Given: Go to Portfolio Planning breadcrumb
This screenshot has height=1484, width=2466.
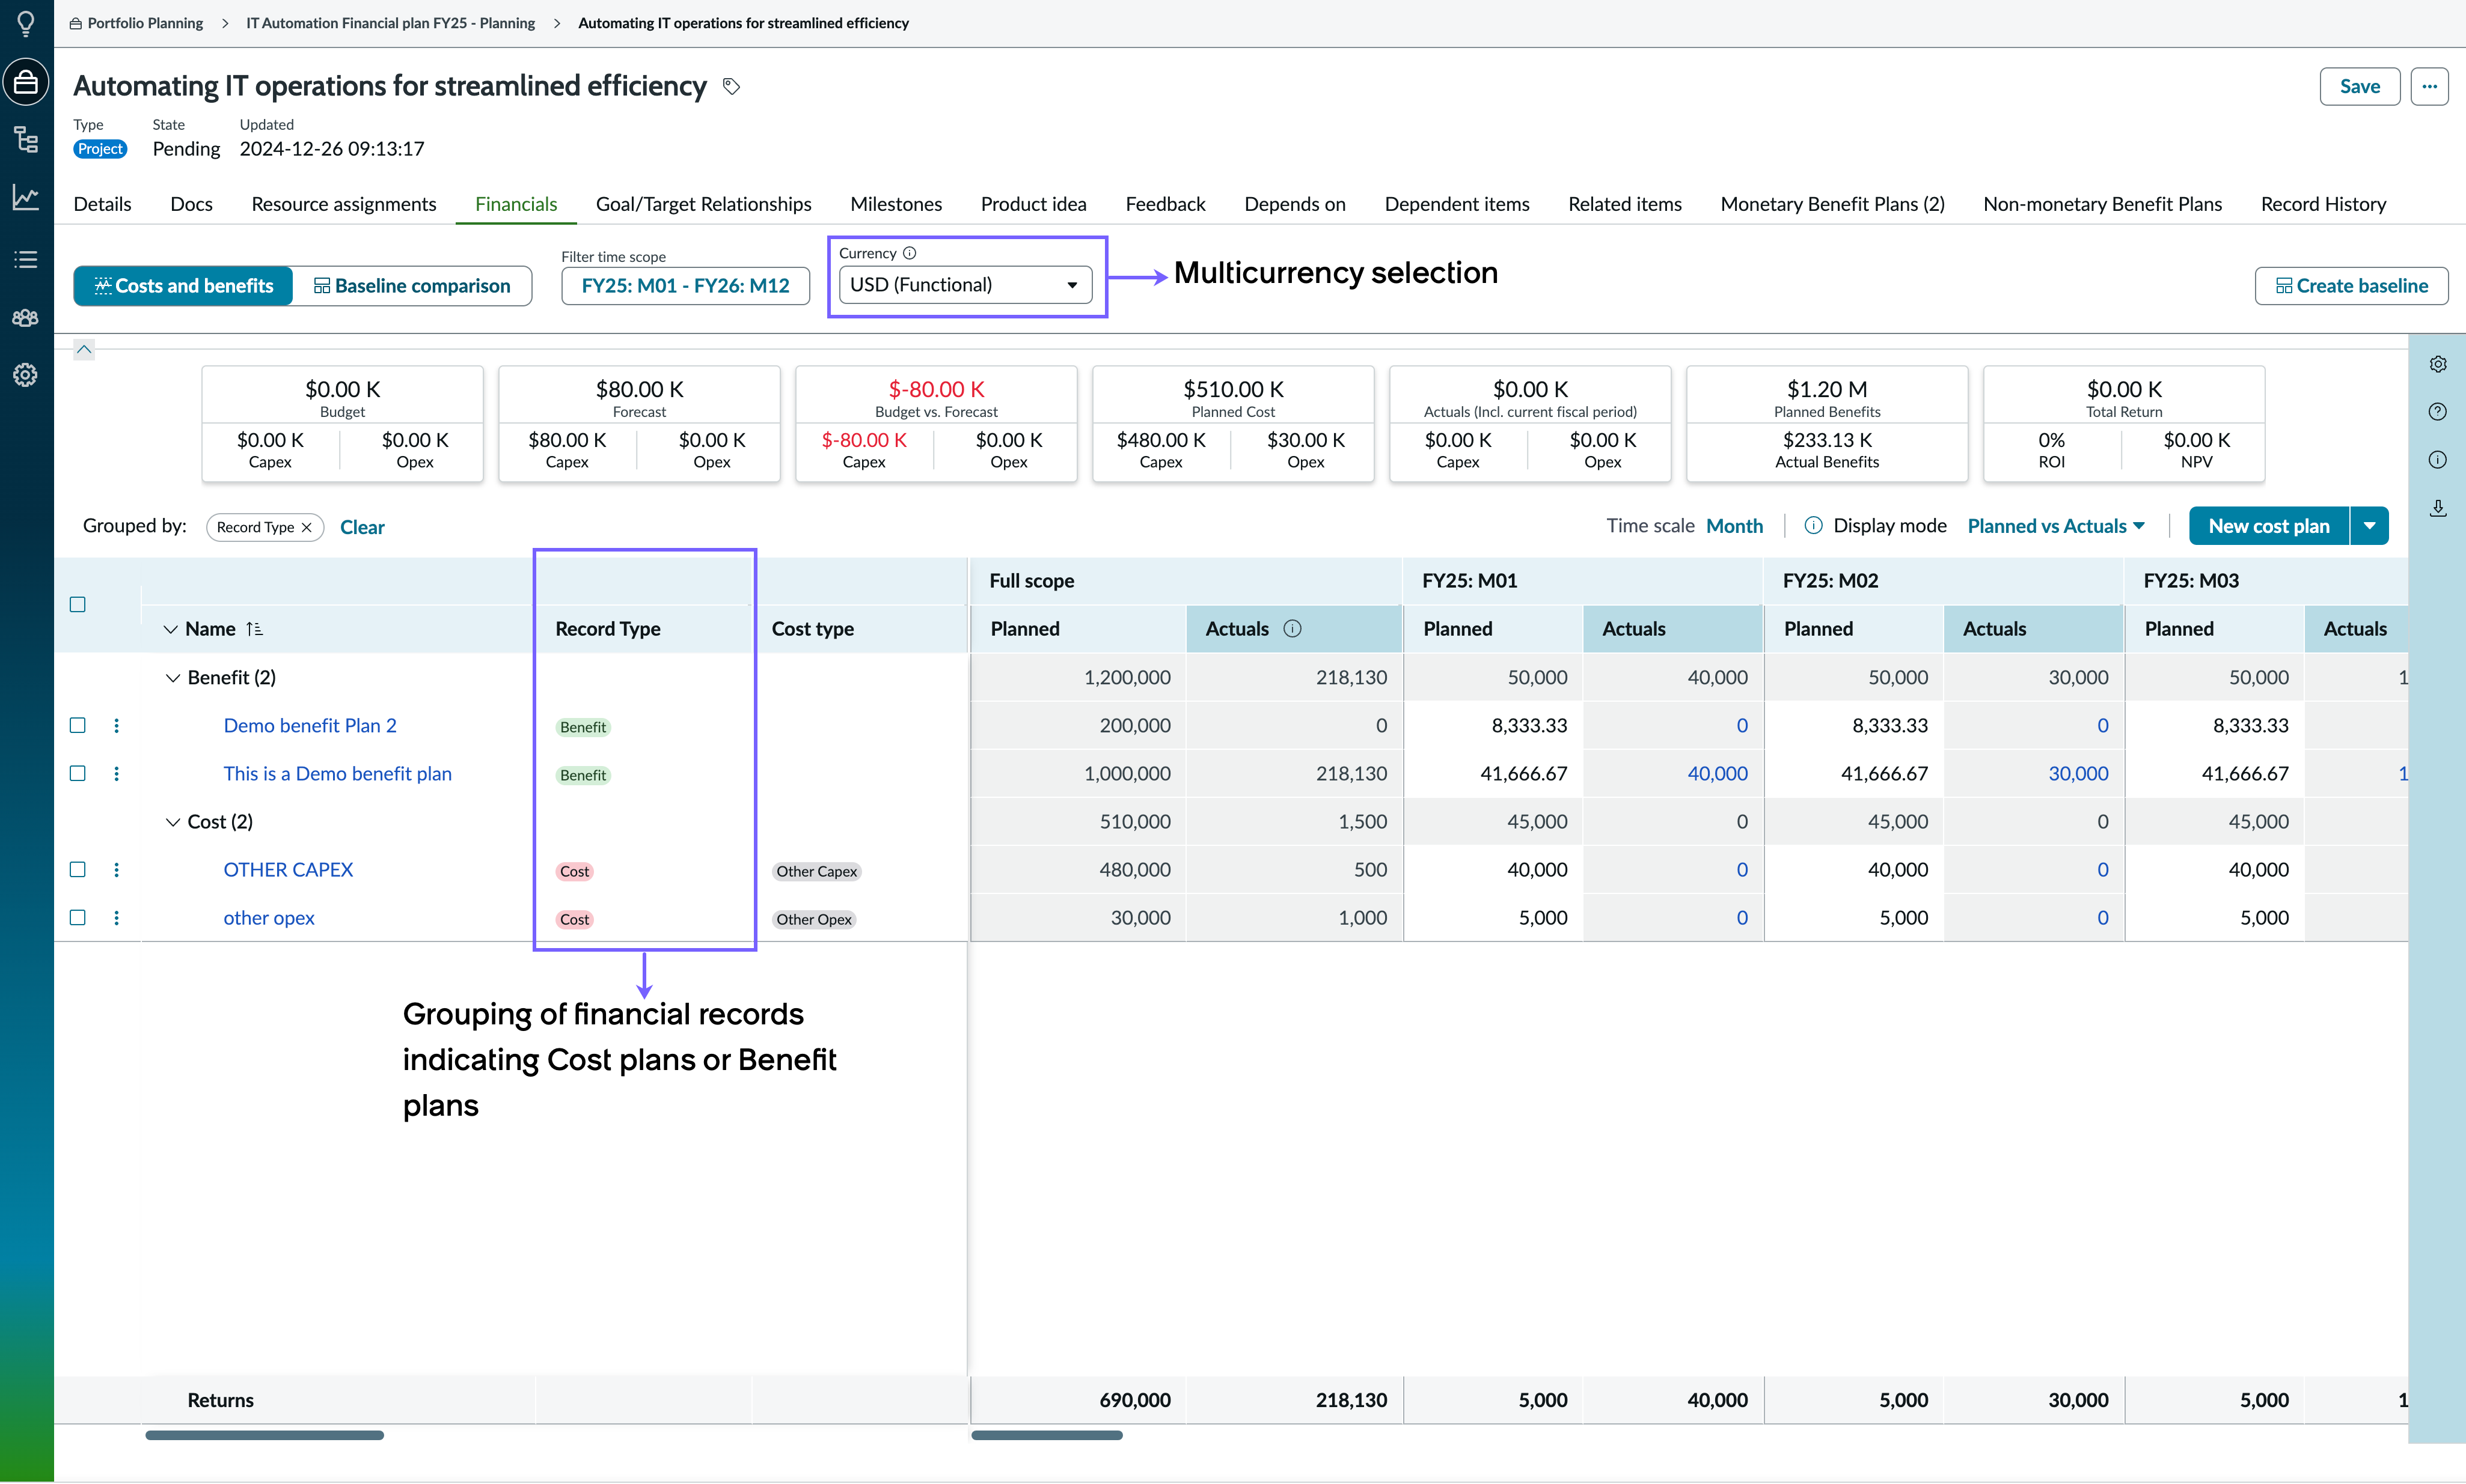Looking at the screenshot, I should coord(145,23).
